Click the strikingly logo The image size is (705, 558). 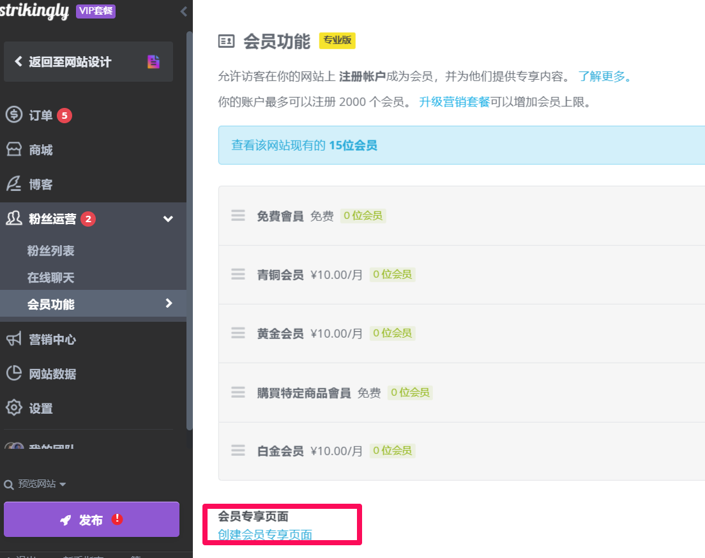tap(34, 11)
